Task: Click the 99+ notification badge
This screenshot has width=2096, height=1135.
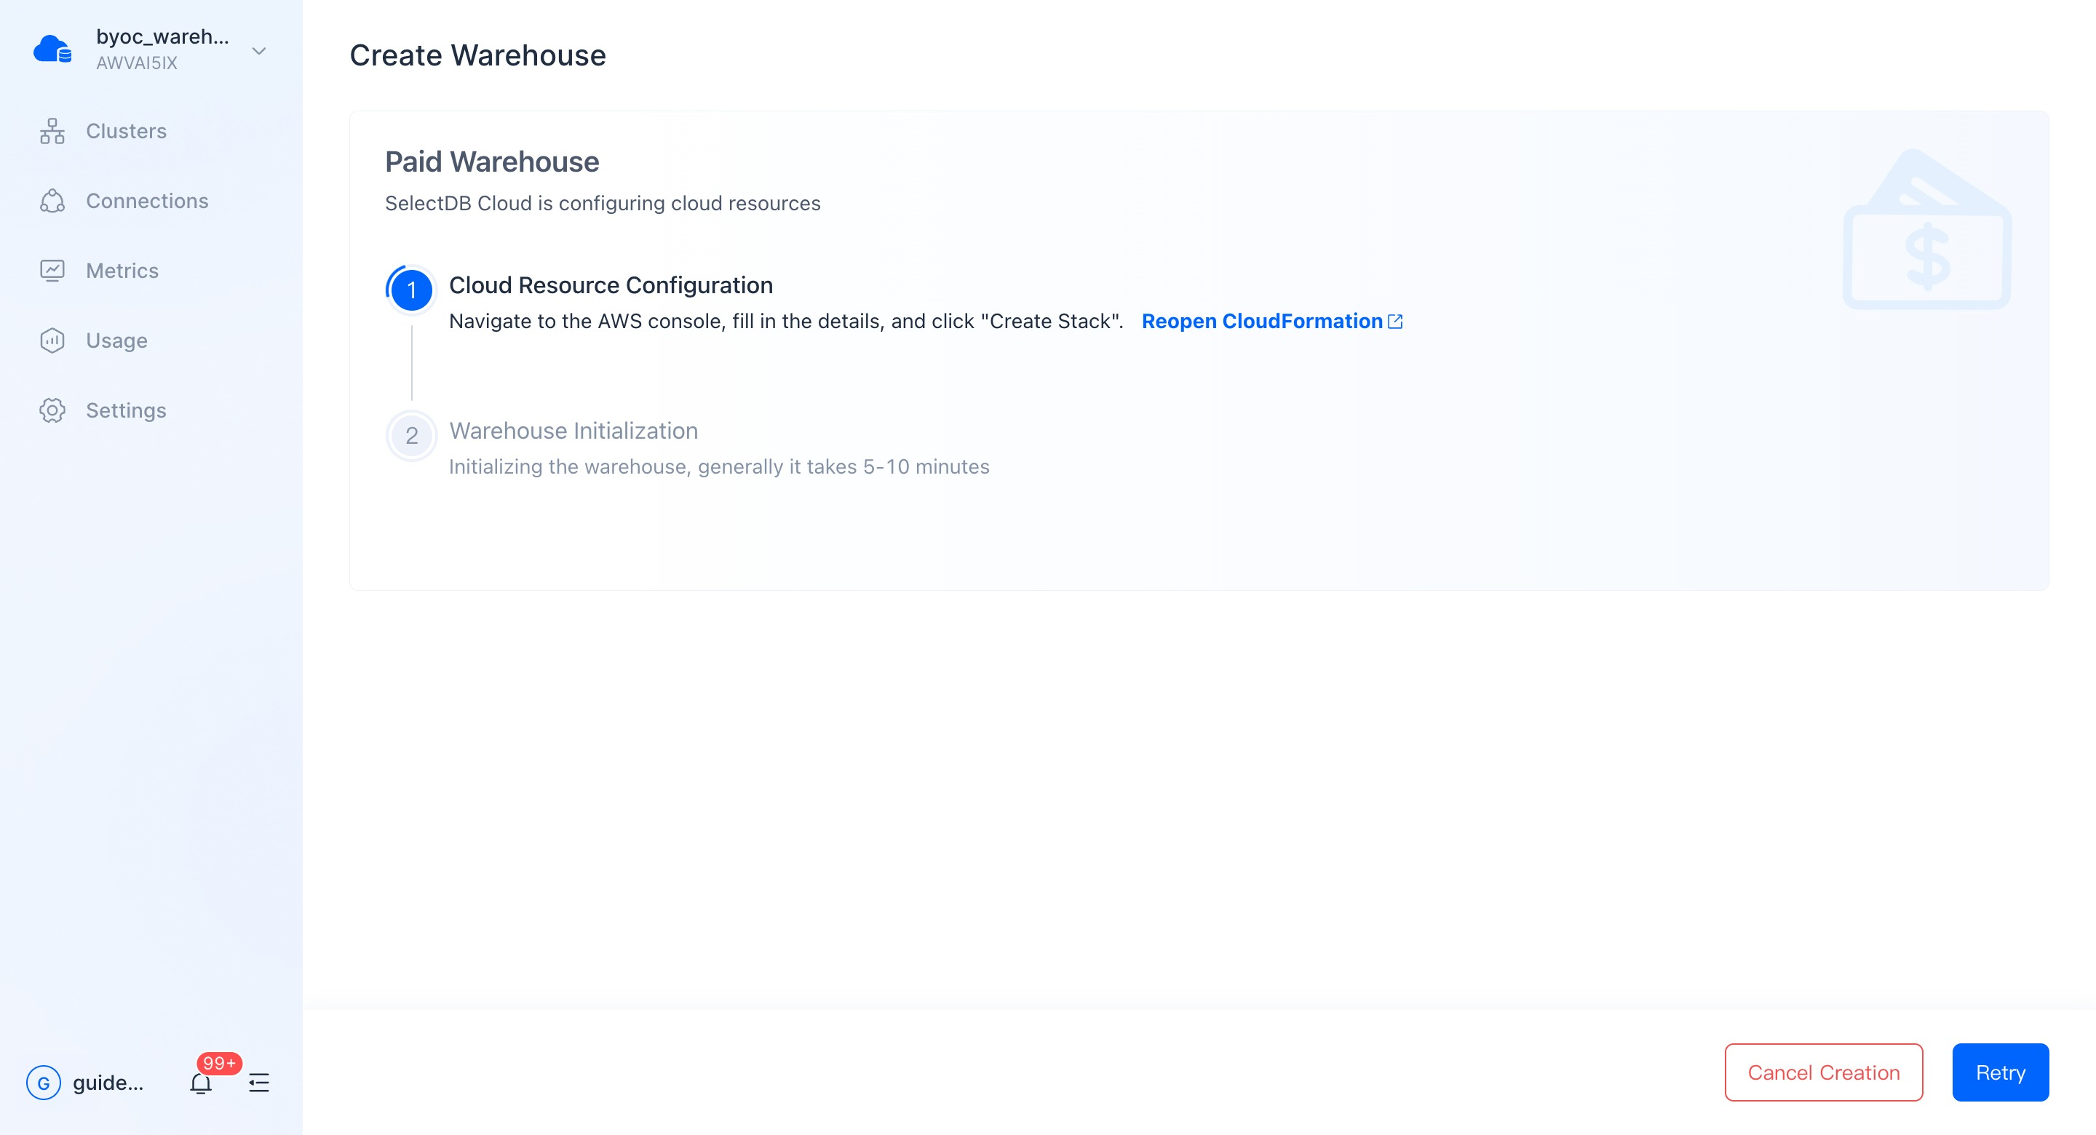Action: [x=219, y=1062]
